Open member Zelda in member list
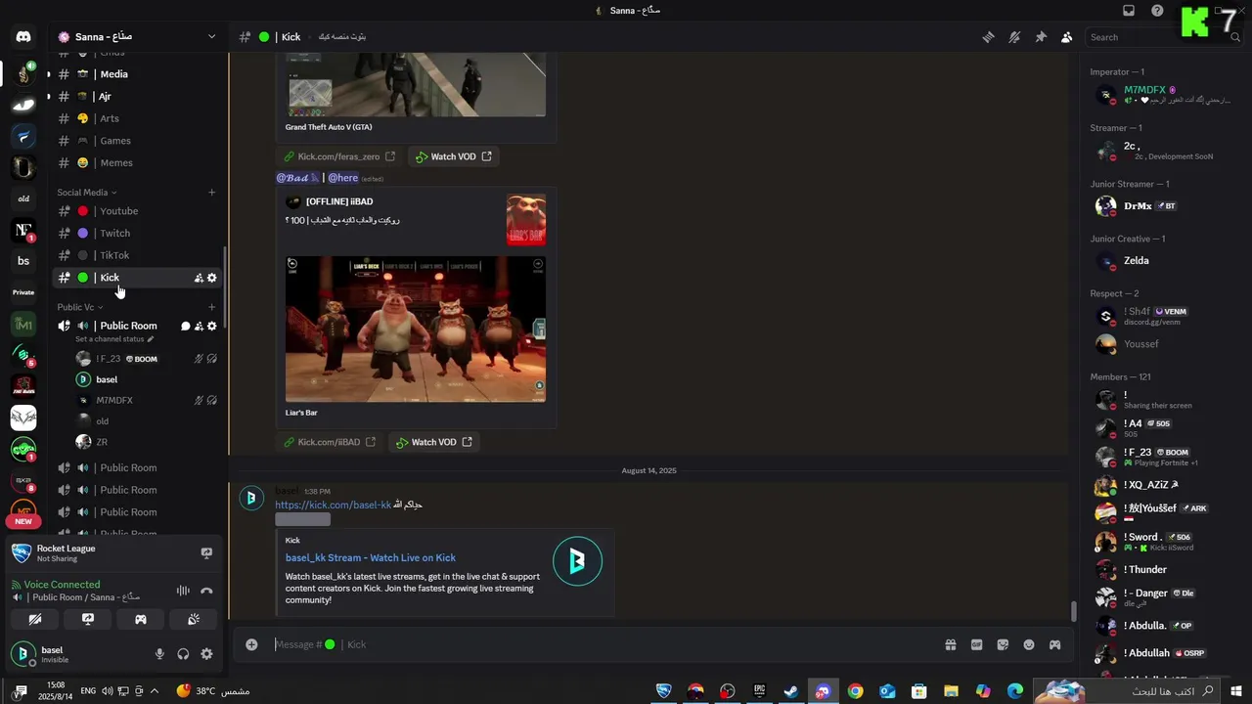Viewport: 1252px width, 704px height. point(1164,261)
